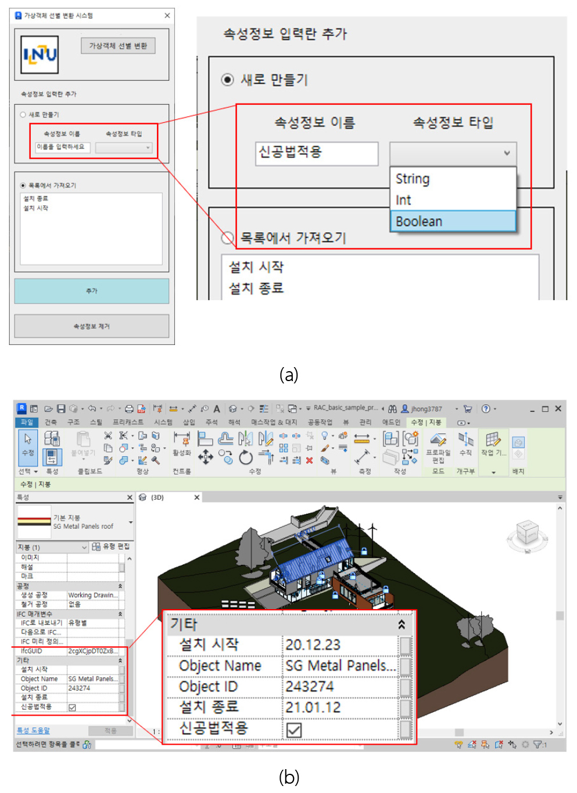Click the Print icon in quick access toolbar
This screenshot has width=577, height=793.
[x=129, y=409]
